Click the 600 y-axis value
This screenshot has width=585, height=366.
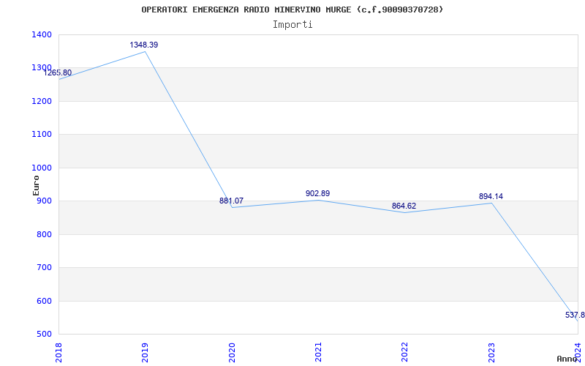click(x=44, y=301)
